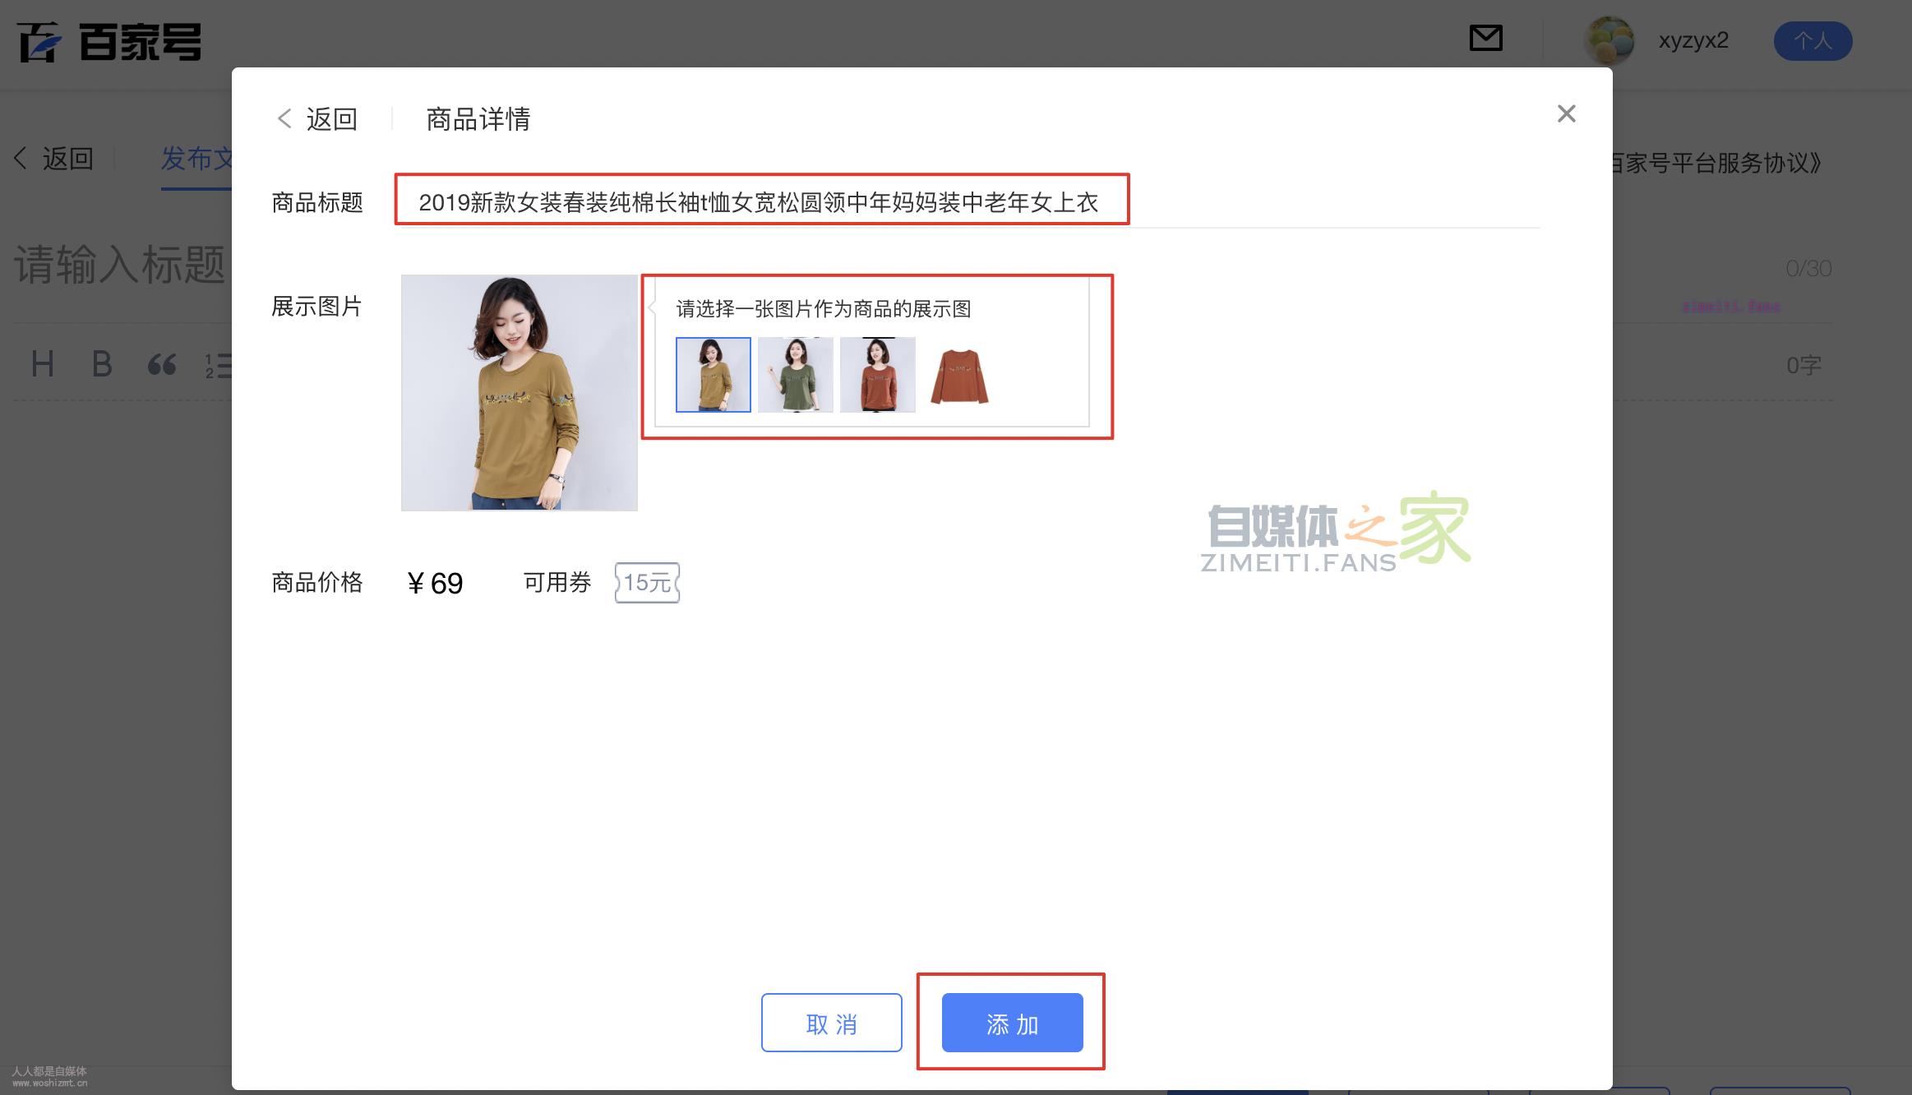1912x1095 pixels.
Task: Click 取消 to cancel the product dialog
Action: pos(831,1023)
